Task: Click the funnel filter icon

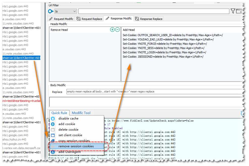Action: (x=233, y=11)
